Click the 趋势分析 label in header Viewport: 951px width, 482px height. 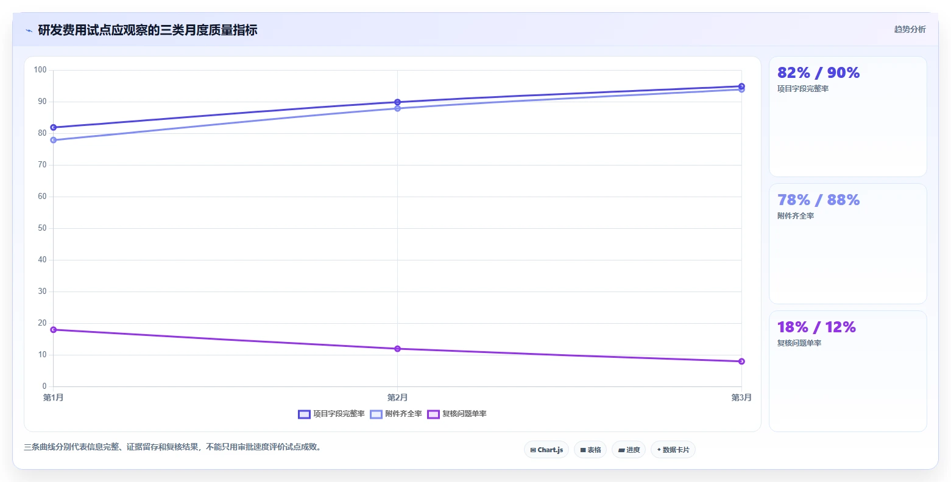click(910, 29)
